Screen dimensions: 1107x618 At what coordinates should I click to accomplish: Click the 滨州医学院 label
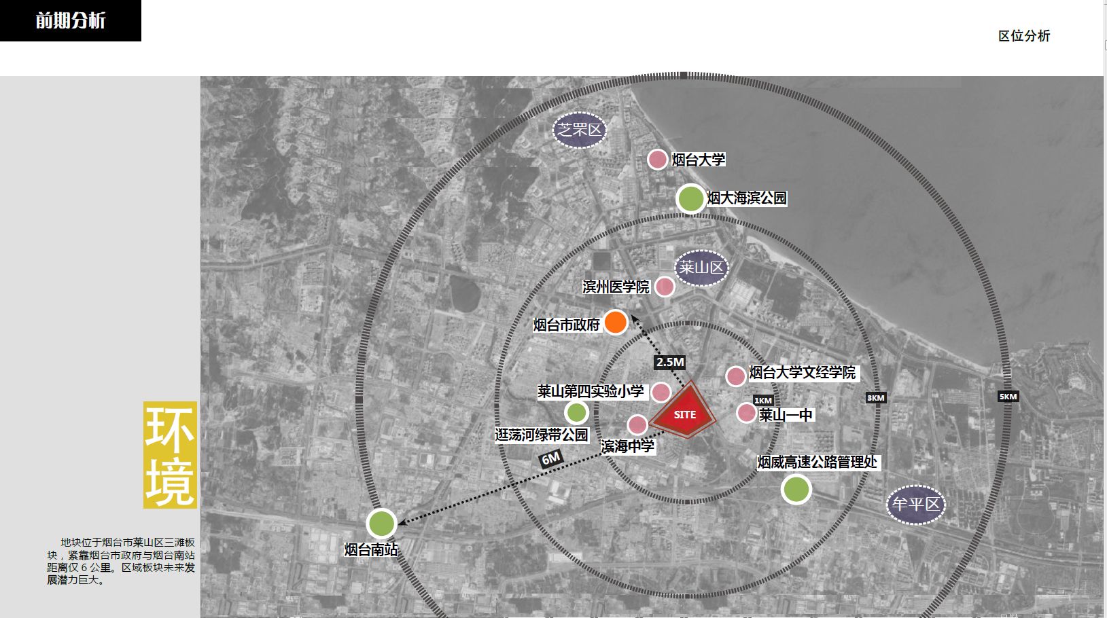click(616, 287)
